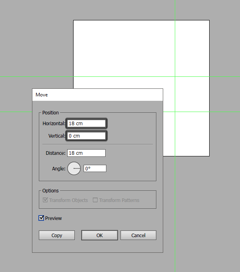Click the Distance input field
240x272 pixels.
tap(86, 153)
